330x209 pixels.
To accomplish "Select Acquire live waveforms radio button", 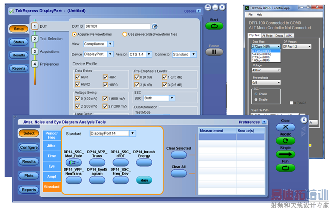I will click(74, 34).
